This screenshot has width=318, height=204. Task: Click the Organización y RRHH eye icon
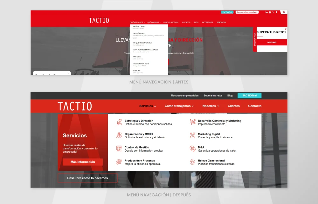119,135
